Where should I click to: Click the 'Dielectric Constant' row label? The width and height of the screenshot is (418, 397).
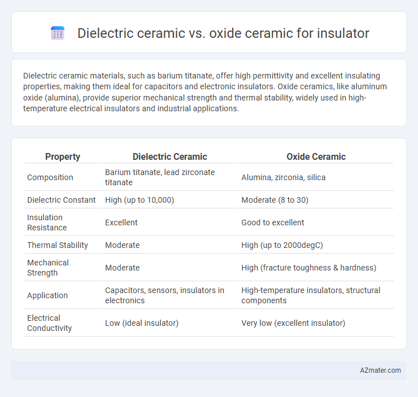point(62,200)
